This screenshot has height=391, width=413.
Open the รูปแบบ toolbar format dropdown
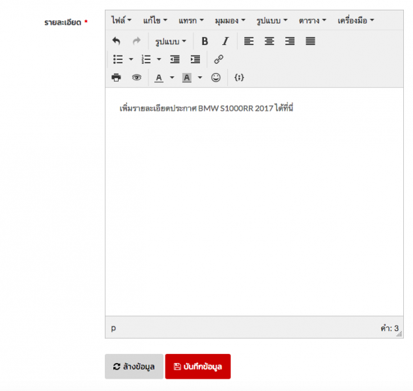pyautogui.click(x=171, y=41)
